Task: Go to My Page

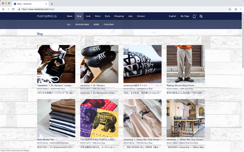Action: click(185, 16)
